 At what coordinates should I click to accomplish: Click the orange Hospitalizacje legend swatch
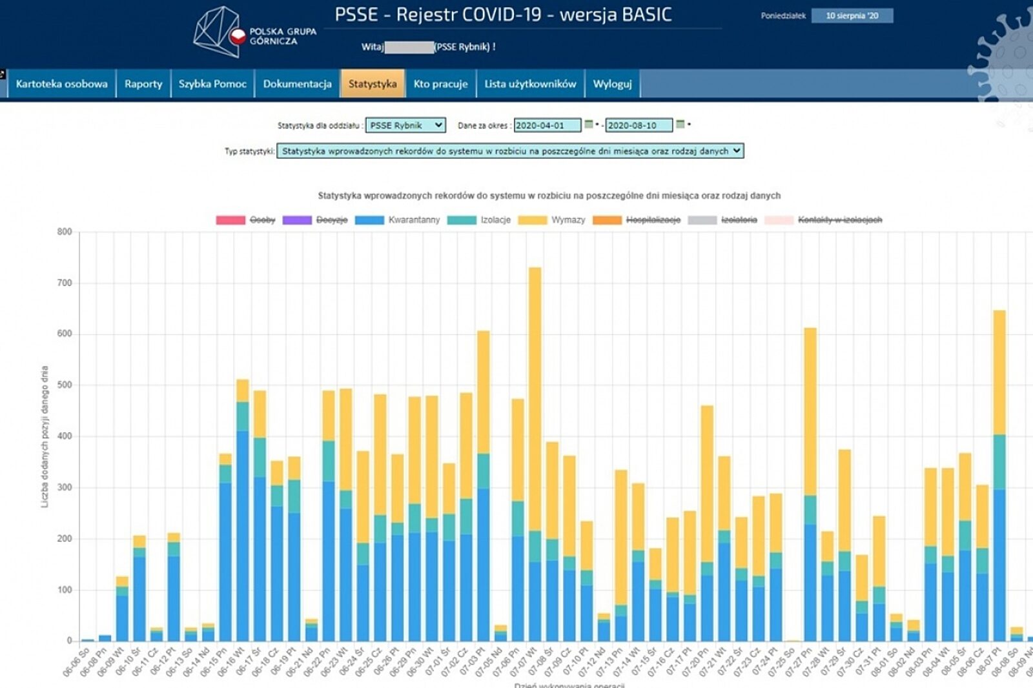[607, 220]
